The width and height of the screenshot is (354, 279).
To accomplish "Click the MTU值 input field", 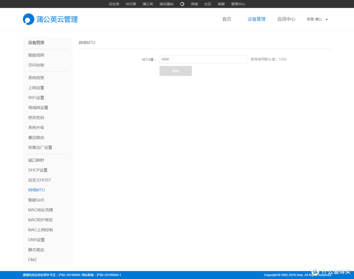I will [x=203, y=59].
